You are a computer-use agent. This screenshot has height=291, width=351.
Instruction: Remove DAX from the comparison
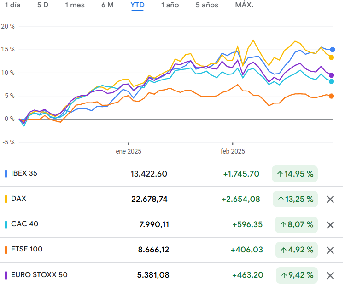[x=330, y=200]
